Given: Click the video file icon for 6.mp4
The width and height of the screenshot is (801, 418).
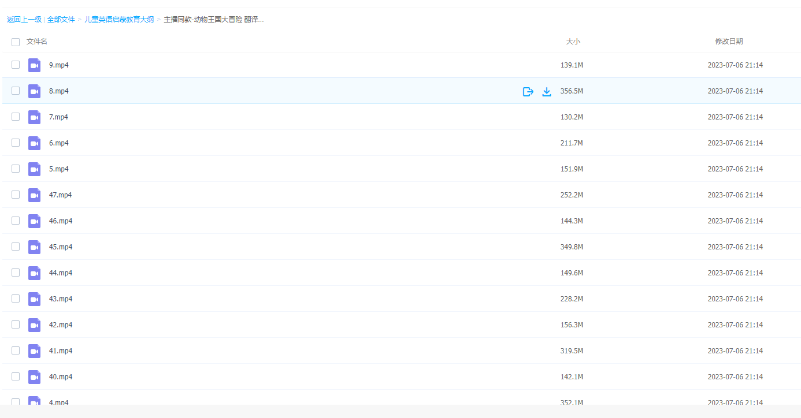Looking at the screenshot, I should (x=34, y=143).
